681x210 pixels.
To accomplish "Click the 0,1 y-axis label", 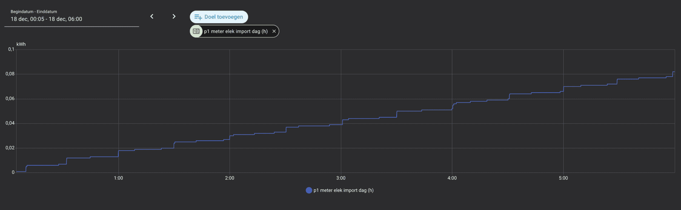I will click(x=11, y=49).
